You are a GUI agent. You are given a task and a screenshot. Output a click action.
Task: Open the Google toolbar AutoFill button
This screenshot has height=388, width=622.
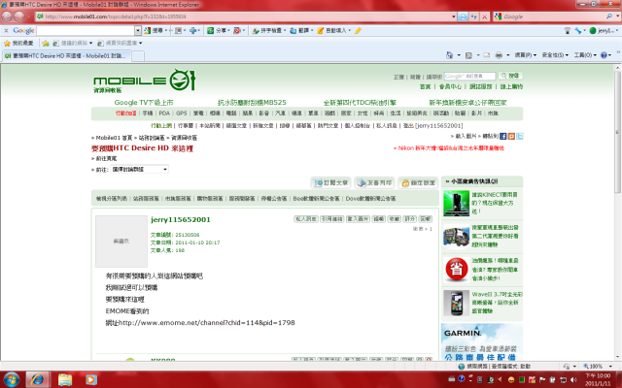pyautogui.click(x=333, y=30)
